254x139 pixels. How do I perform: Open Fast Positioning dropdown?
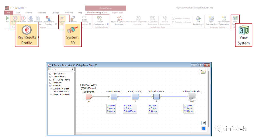pos(198,21)
